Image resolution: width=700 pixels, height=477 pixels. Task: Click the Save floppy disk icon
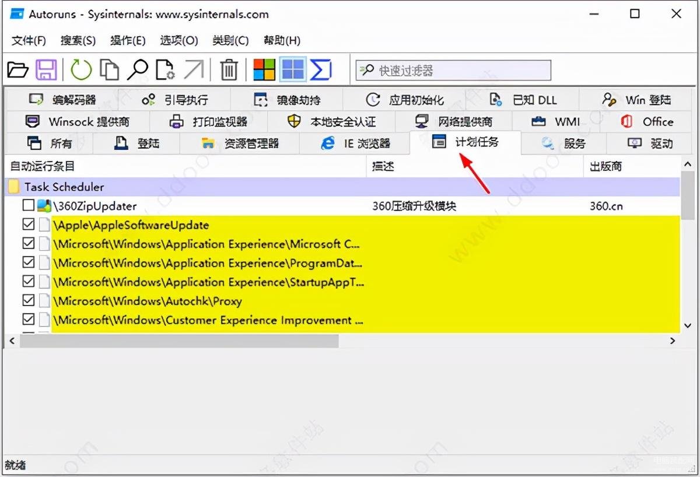[x=46, y=70]
